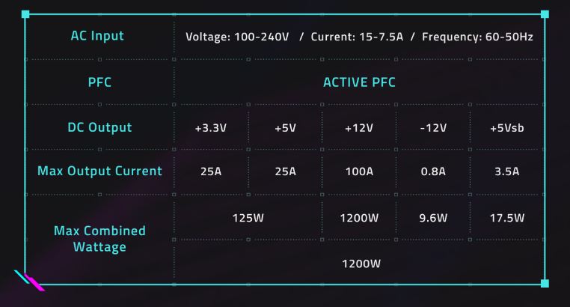Select the ACTIVE PFC cell
This screenshot has width=570, height=307.
[359, 82]
